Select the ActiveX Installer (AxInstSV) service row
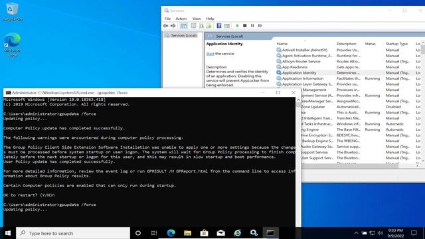 [x=348, y=50]
